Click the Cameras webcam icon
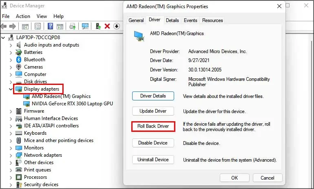This screenshot has width=314, height=189. click(19, 67)
